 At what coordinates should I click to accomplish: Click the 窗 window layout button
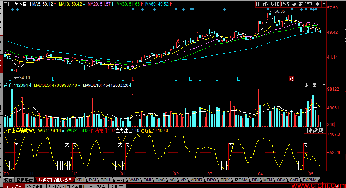click(301, 4)
